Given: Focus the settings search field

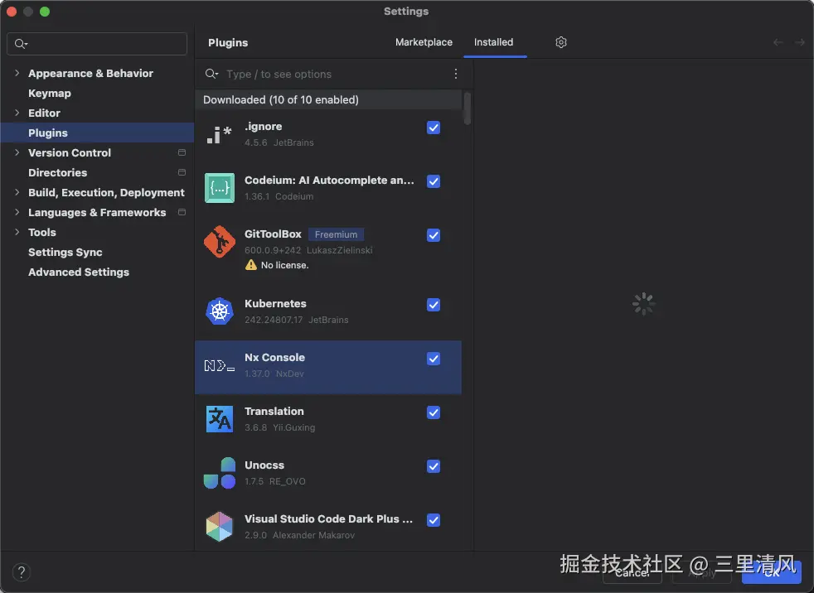Looking at the screenshot, I should (x=97, y=44).
